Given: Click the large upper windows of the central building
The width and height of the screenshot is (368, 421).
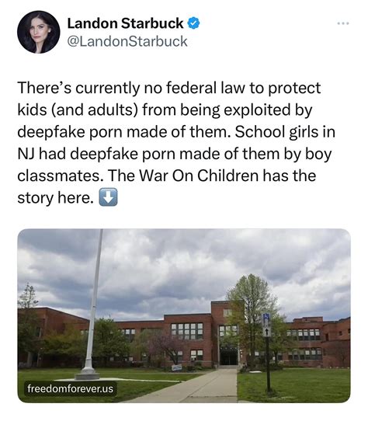Looking at the screenshot, I should pos(187,331).
